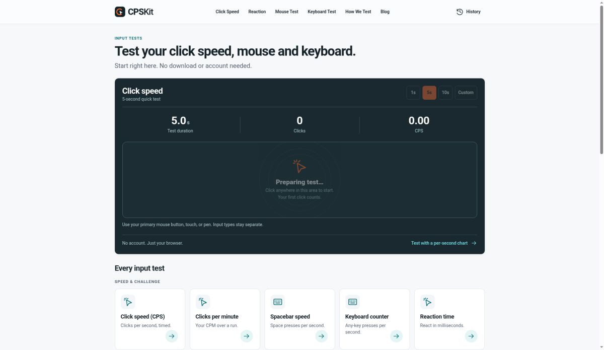Click the orange cursor icon in test area
The image size is (604, 350).
(x=299, y=166)
